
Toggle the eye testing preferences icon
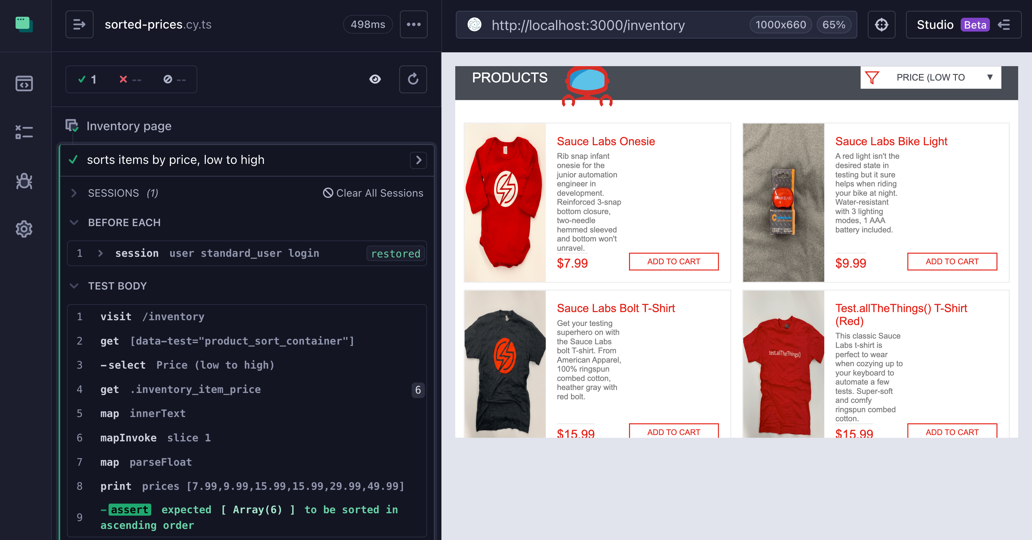point(375,79)
